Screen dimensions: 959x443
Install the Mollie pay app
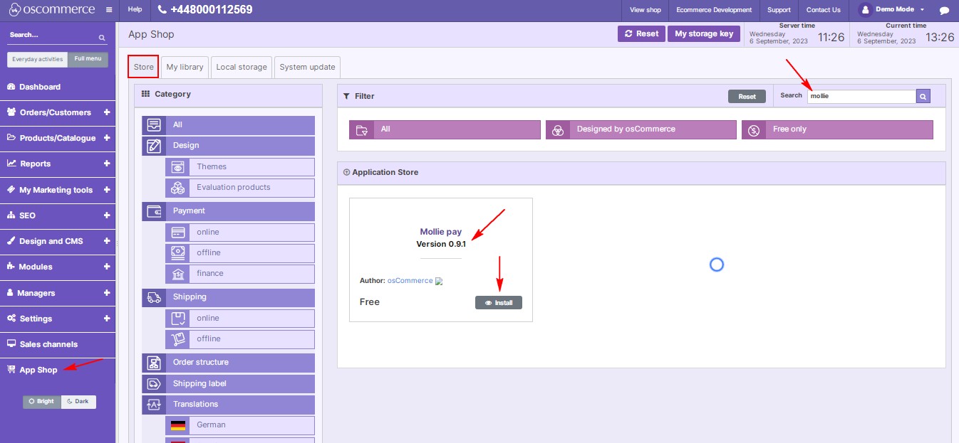(x=499, y=303)
